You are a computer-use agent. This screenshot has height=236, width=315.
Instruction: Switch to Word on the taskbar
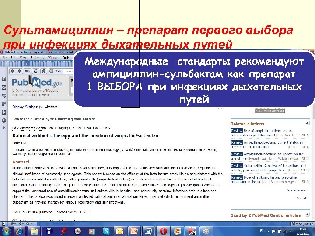coord(148,231)
